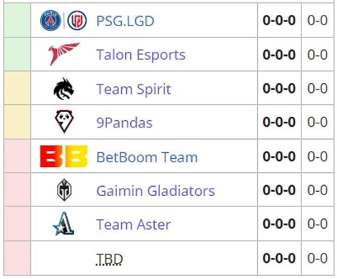
Task: Click the bold 0-0-0 score for PSG.LGD
Action: [x=279, y=20]
